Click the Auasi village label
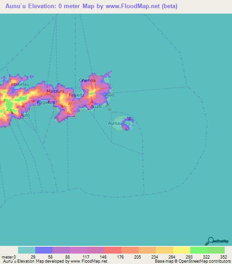This screenshot has width=232, height=264. 96,107
